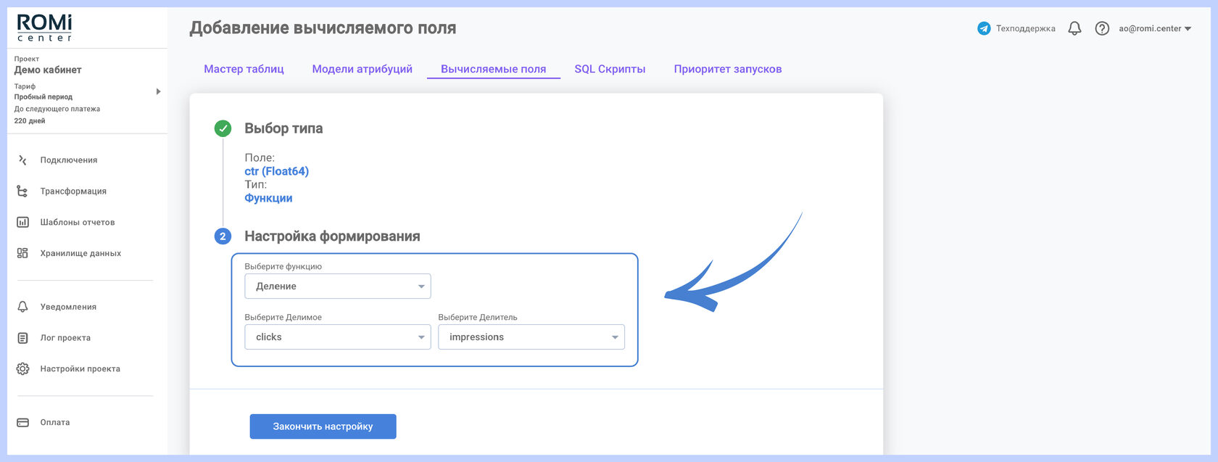Click the Закончить настройку button
Image resolution: width=1218 pixels, height=462 pixels.
point(323,426)
